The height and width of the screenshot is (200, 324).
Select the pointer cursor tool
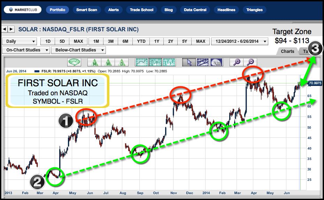click(189, 62)
